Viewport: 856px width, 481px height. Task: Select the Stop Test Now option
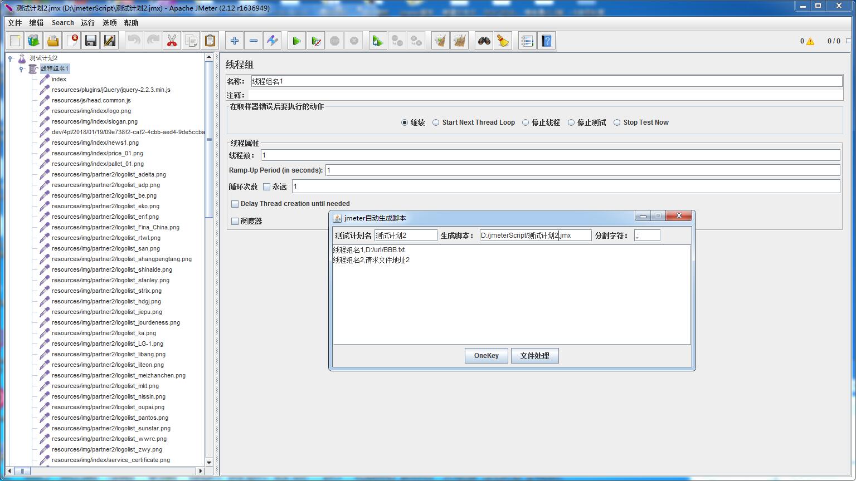pos(617,122)
